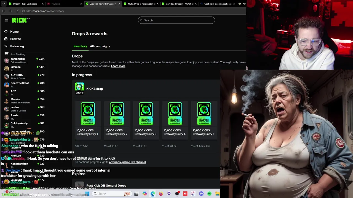Open DeenTheGreat channel in the sidebar
353x198 pixels.
(x=25, y=85)
